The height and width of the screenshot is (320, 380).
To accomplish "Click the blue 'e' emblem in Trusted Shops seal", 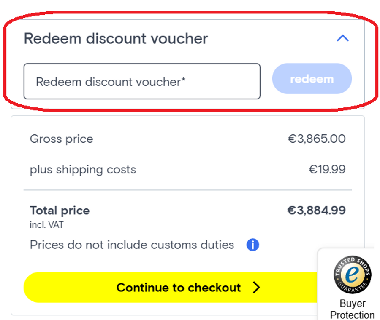I will [352, 274].
